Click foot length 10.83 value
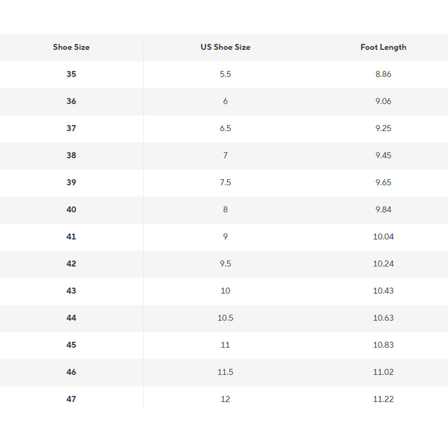448x448 pixels. coord(383,345)
